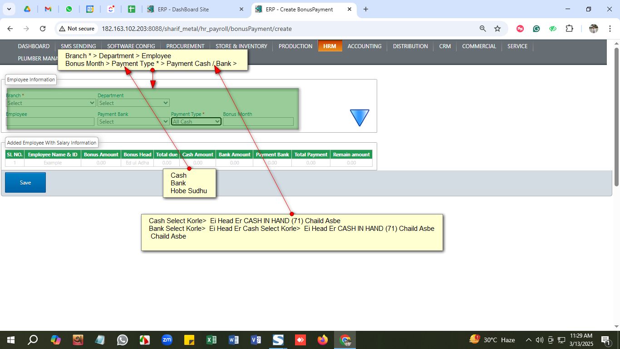Open the HRM menu

tap(330, 46)
